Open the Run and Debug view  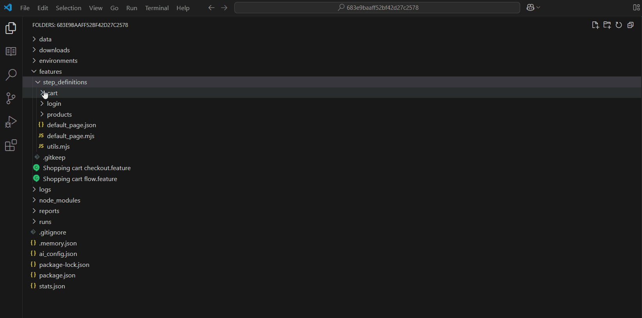coord(11,122)
